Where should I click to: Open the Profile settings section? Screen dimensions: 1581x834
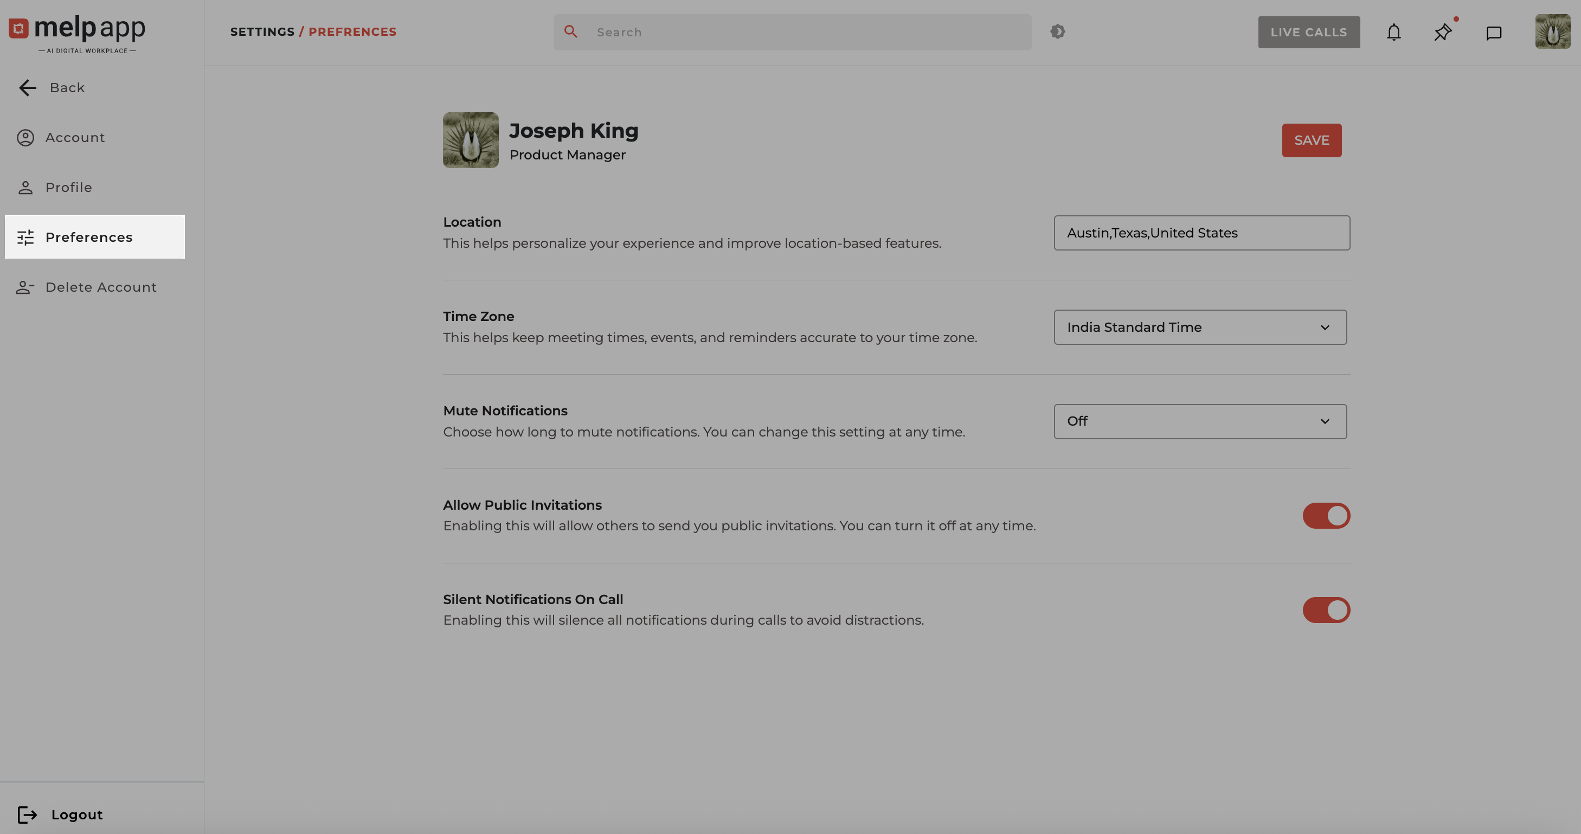tap(68, 187)
